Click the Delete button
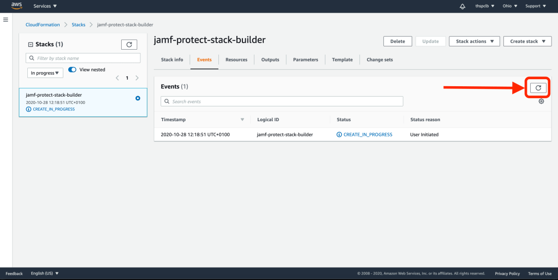This screenshot has width=558, height=280. coord(397,41)
